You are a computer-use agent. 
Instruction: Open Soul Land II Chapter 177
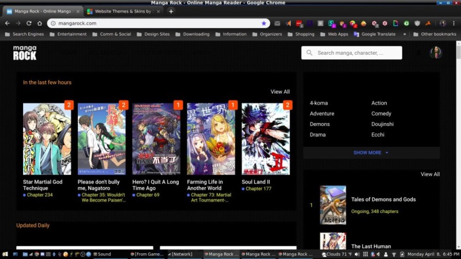pyautogui.click(x=258, y=189)
